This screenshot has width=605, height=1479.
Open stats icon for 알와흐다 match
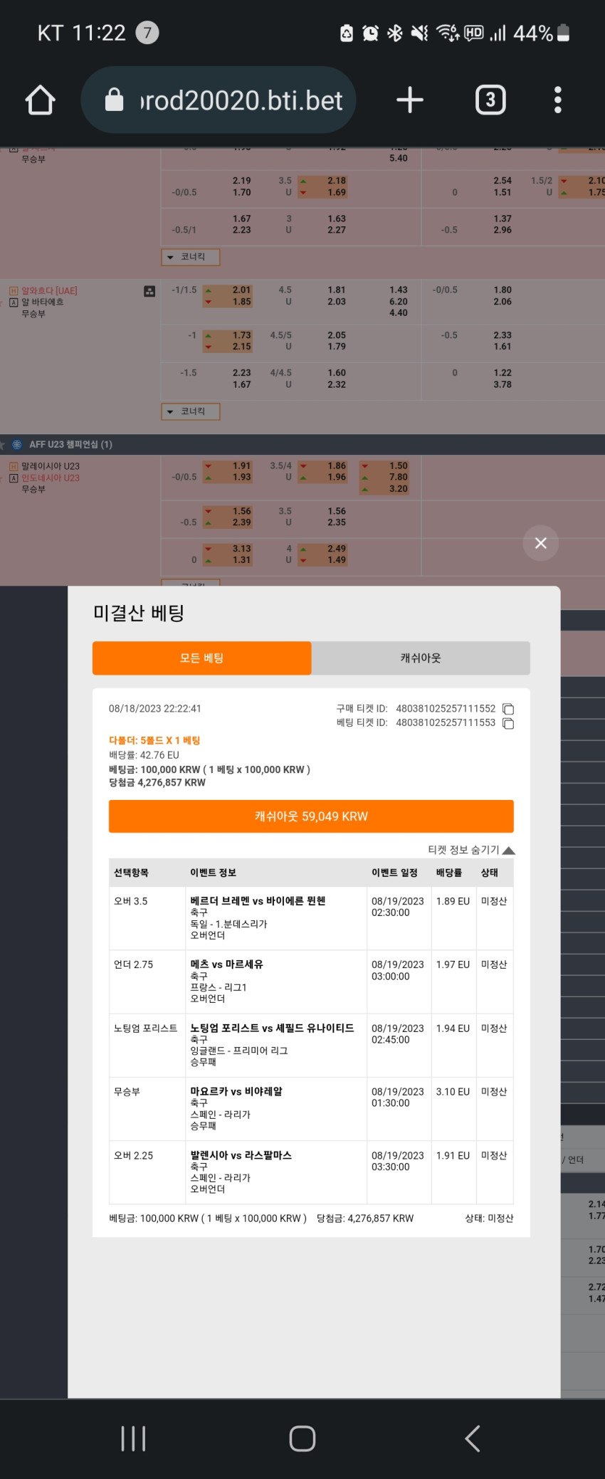[x=149, y=291]
